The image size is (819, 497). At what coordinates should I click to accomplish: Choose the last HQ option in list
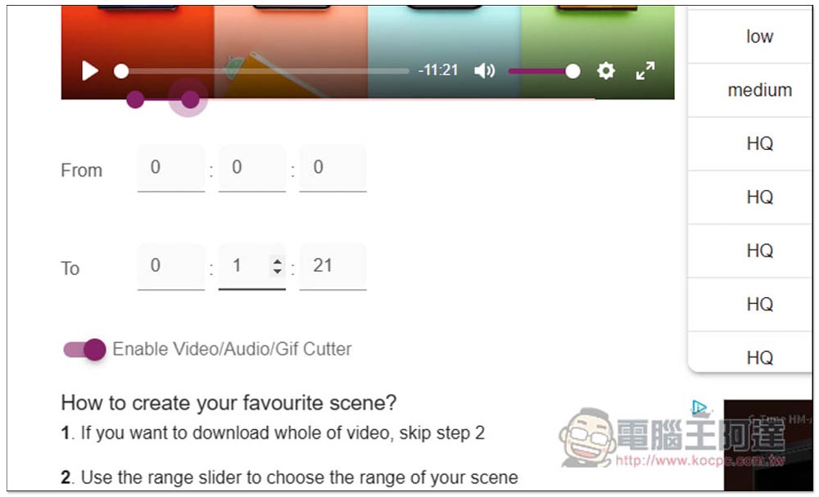[759, 357]
